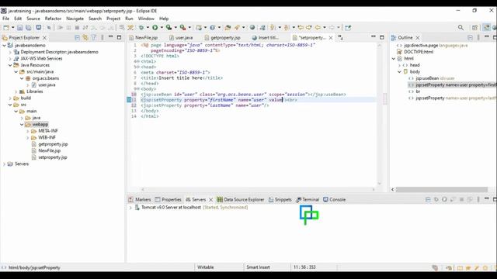Open the Window menu
This screenshot has height=279, width=497.
146,19
